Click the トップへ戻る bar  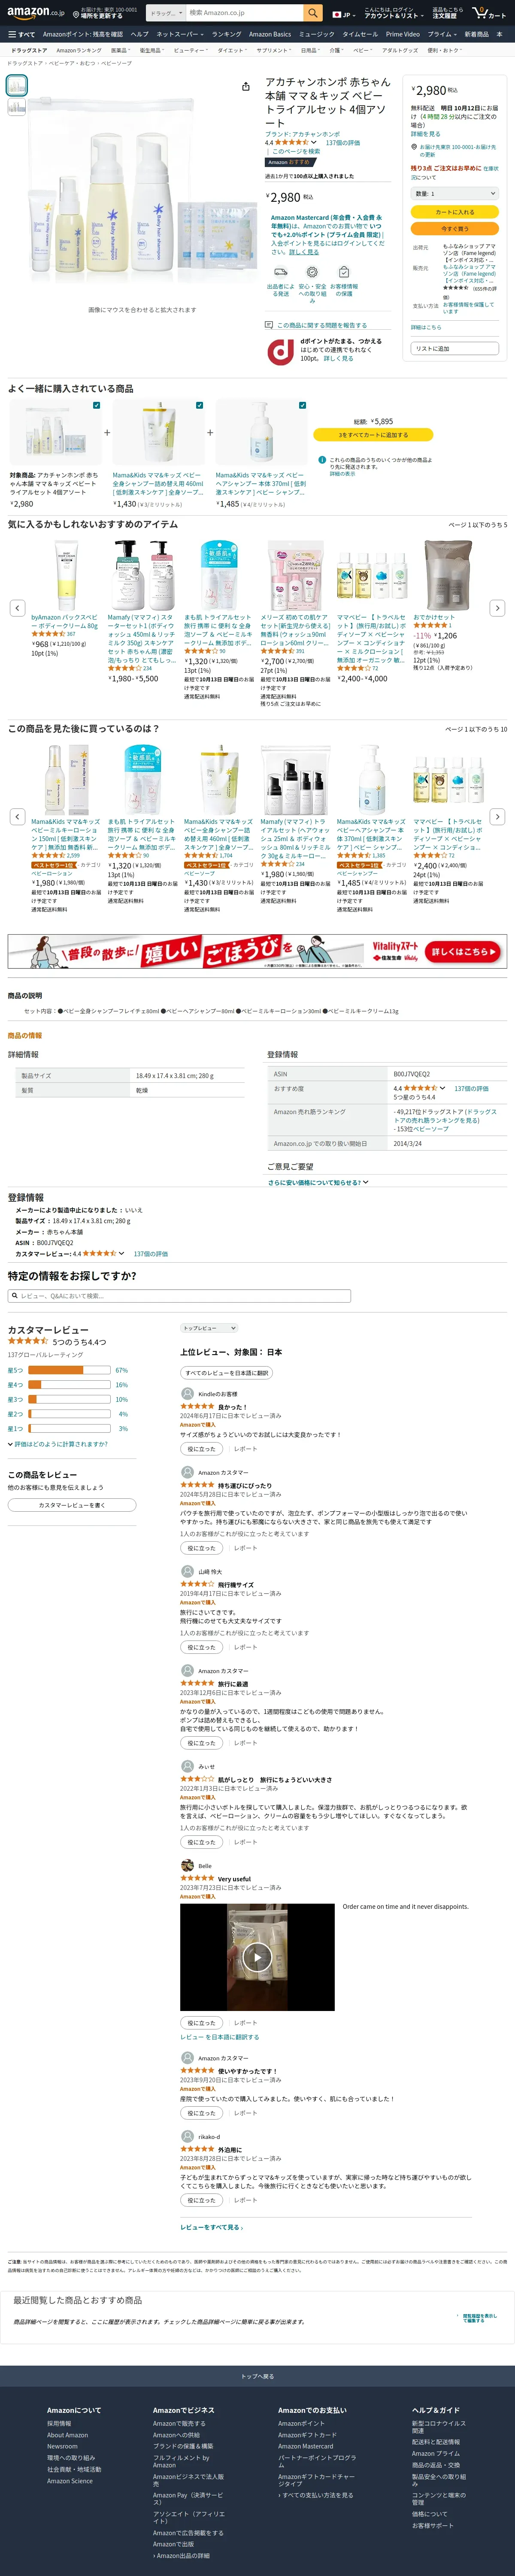point(257,2376)
